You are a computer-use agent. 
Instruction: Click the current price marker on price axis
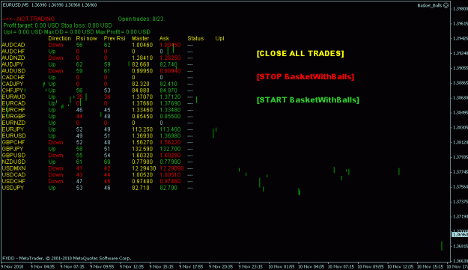(460, 235)
